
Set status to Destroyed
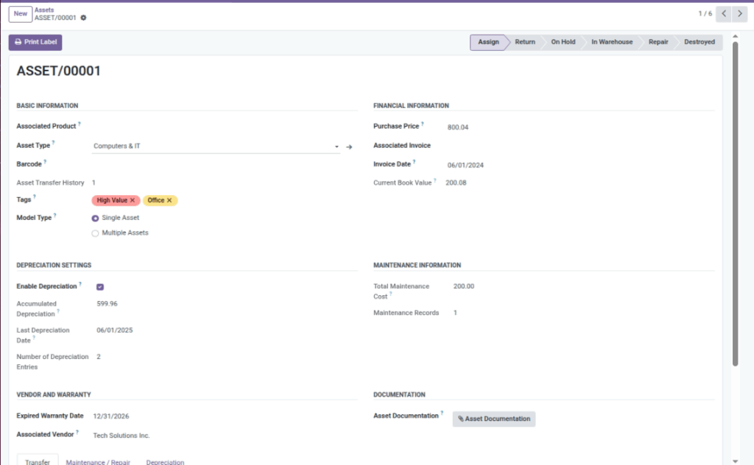click(x=700, y=42)
